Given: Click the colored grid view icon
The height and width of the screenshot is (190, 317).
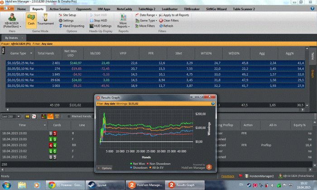Looking at the screenshot, I should (43, 117).
